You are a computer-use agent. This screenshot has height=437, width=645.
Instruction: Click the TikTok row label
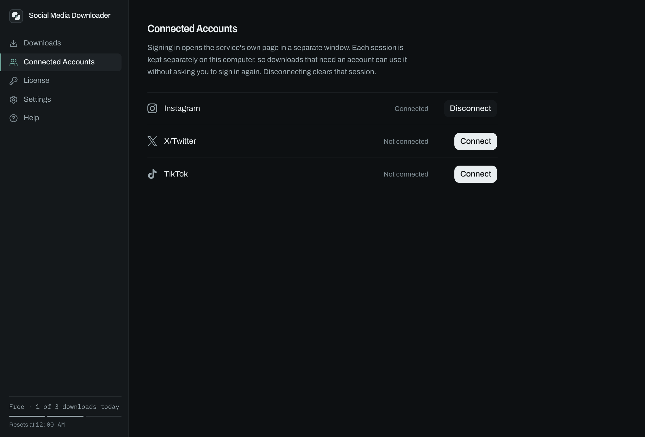point(176,174)
